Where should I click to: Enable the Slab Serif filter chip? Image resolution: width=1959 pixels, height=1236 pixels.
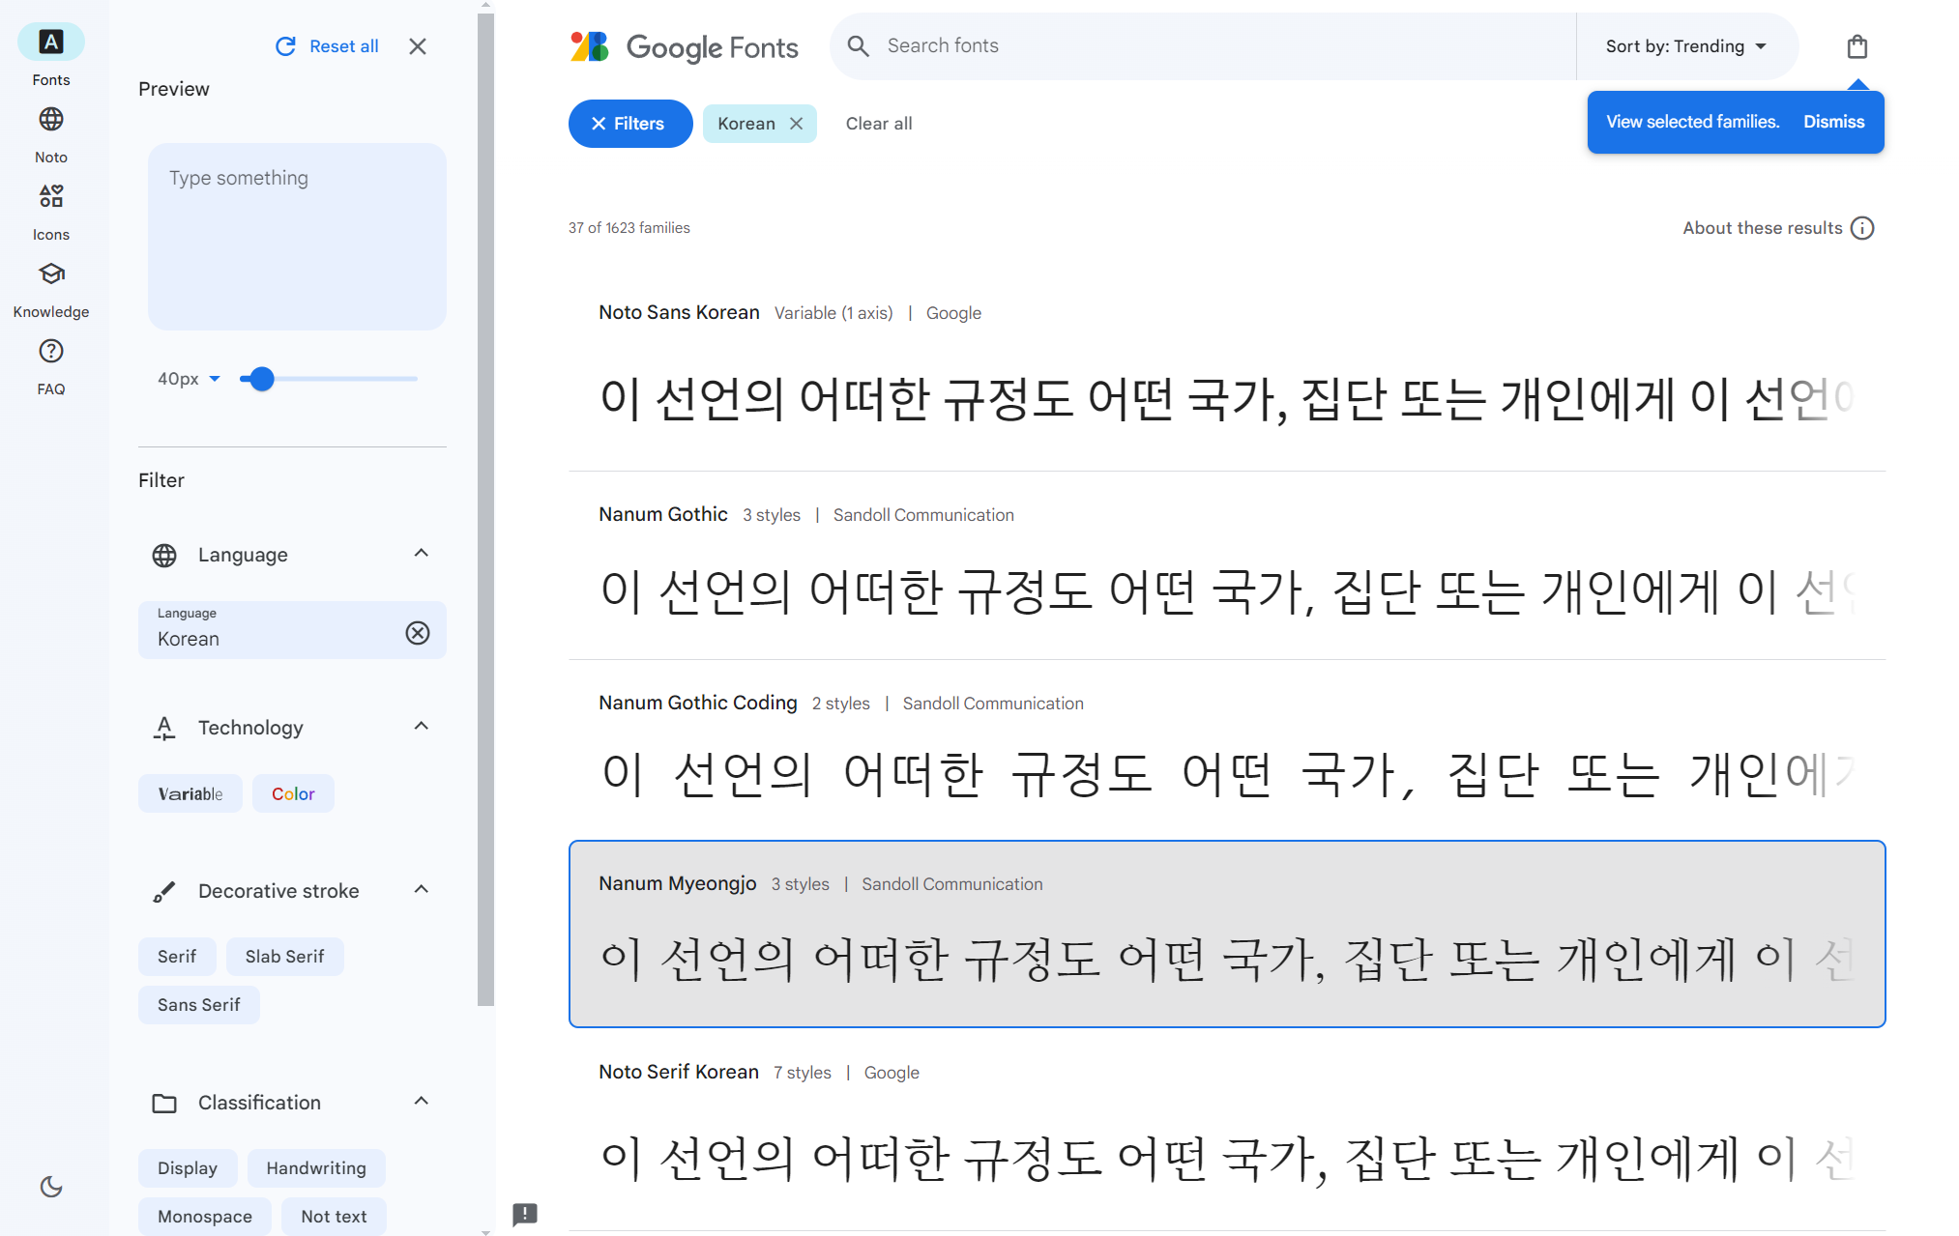point(284,957)
